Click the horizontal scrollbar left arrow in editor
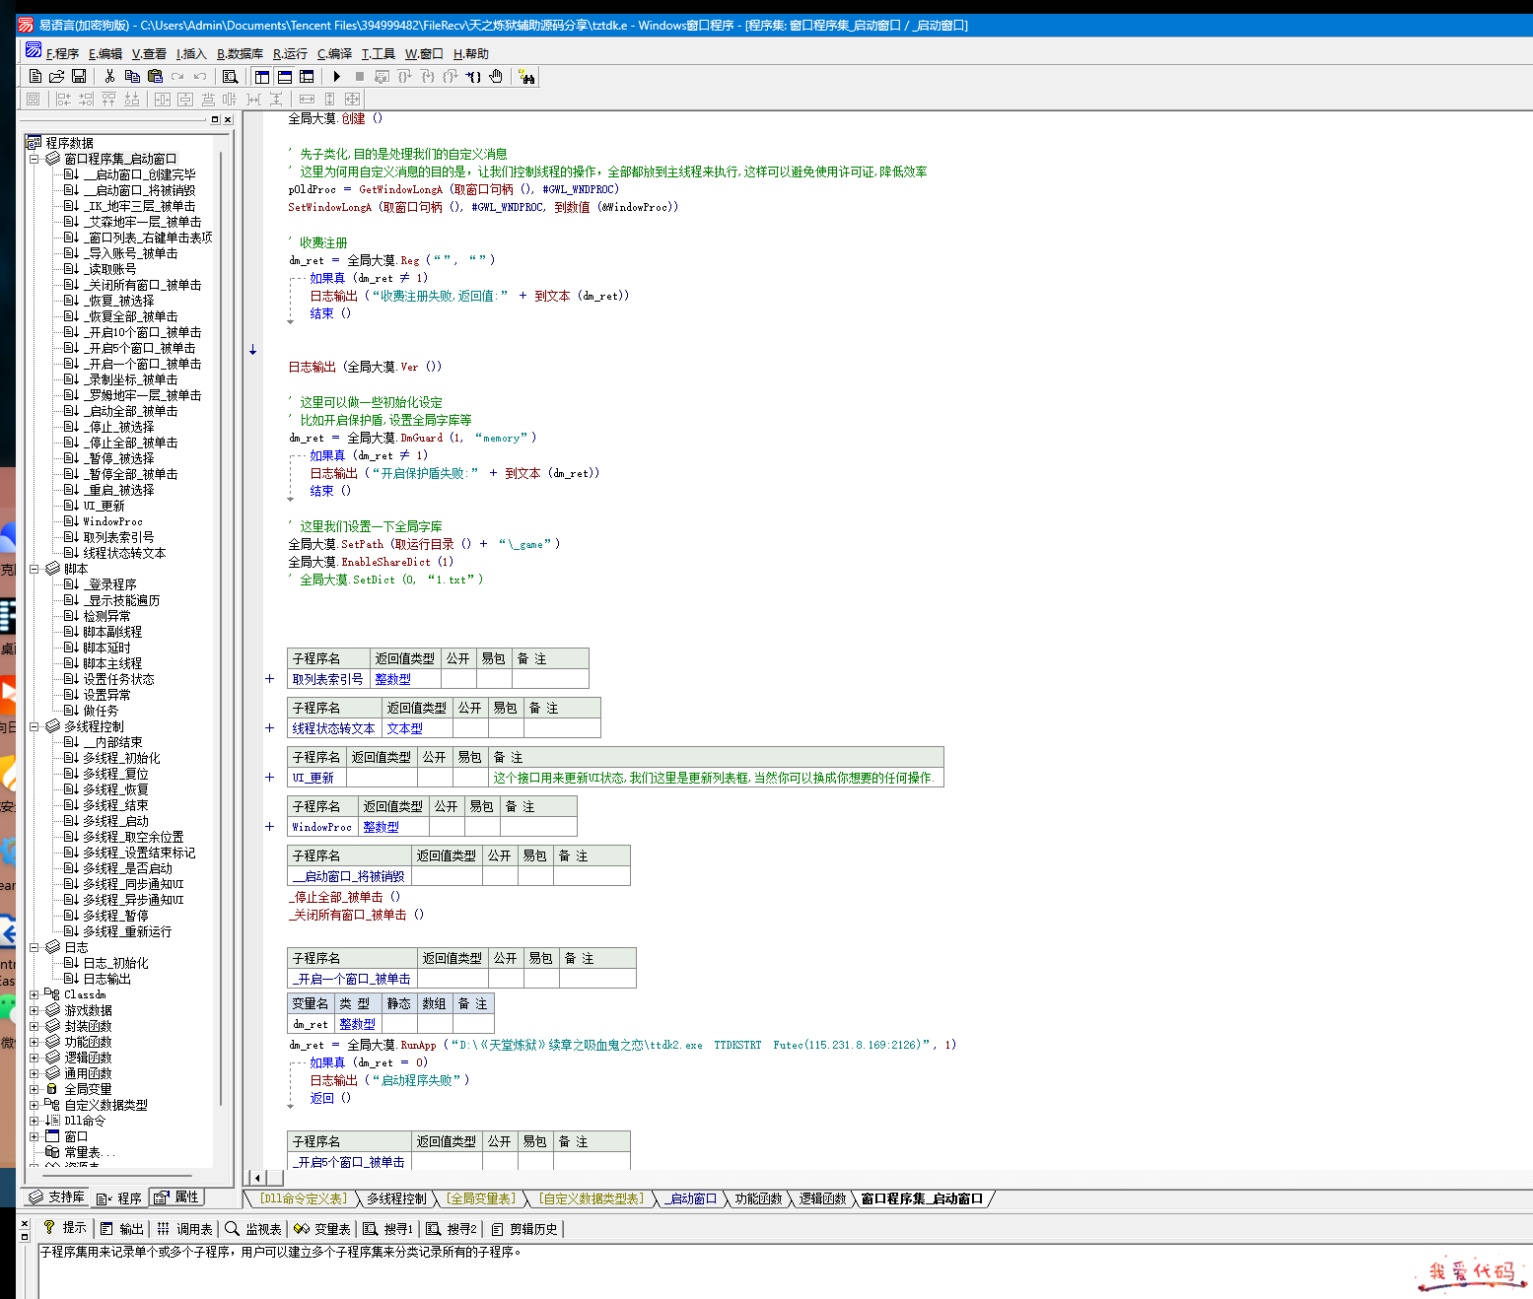 [x=257, y=1177]
